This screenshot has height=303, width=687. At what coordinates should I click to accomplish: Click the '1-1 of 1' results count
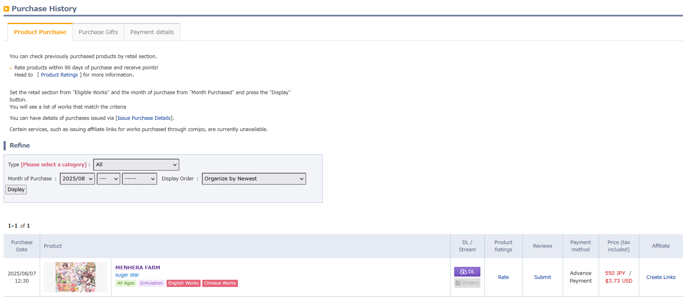click(x=19, y=226)
